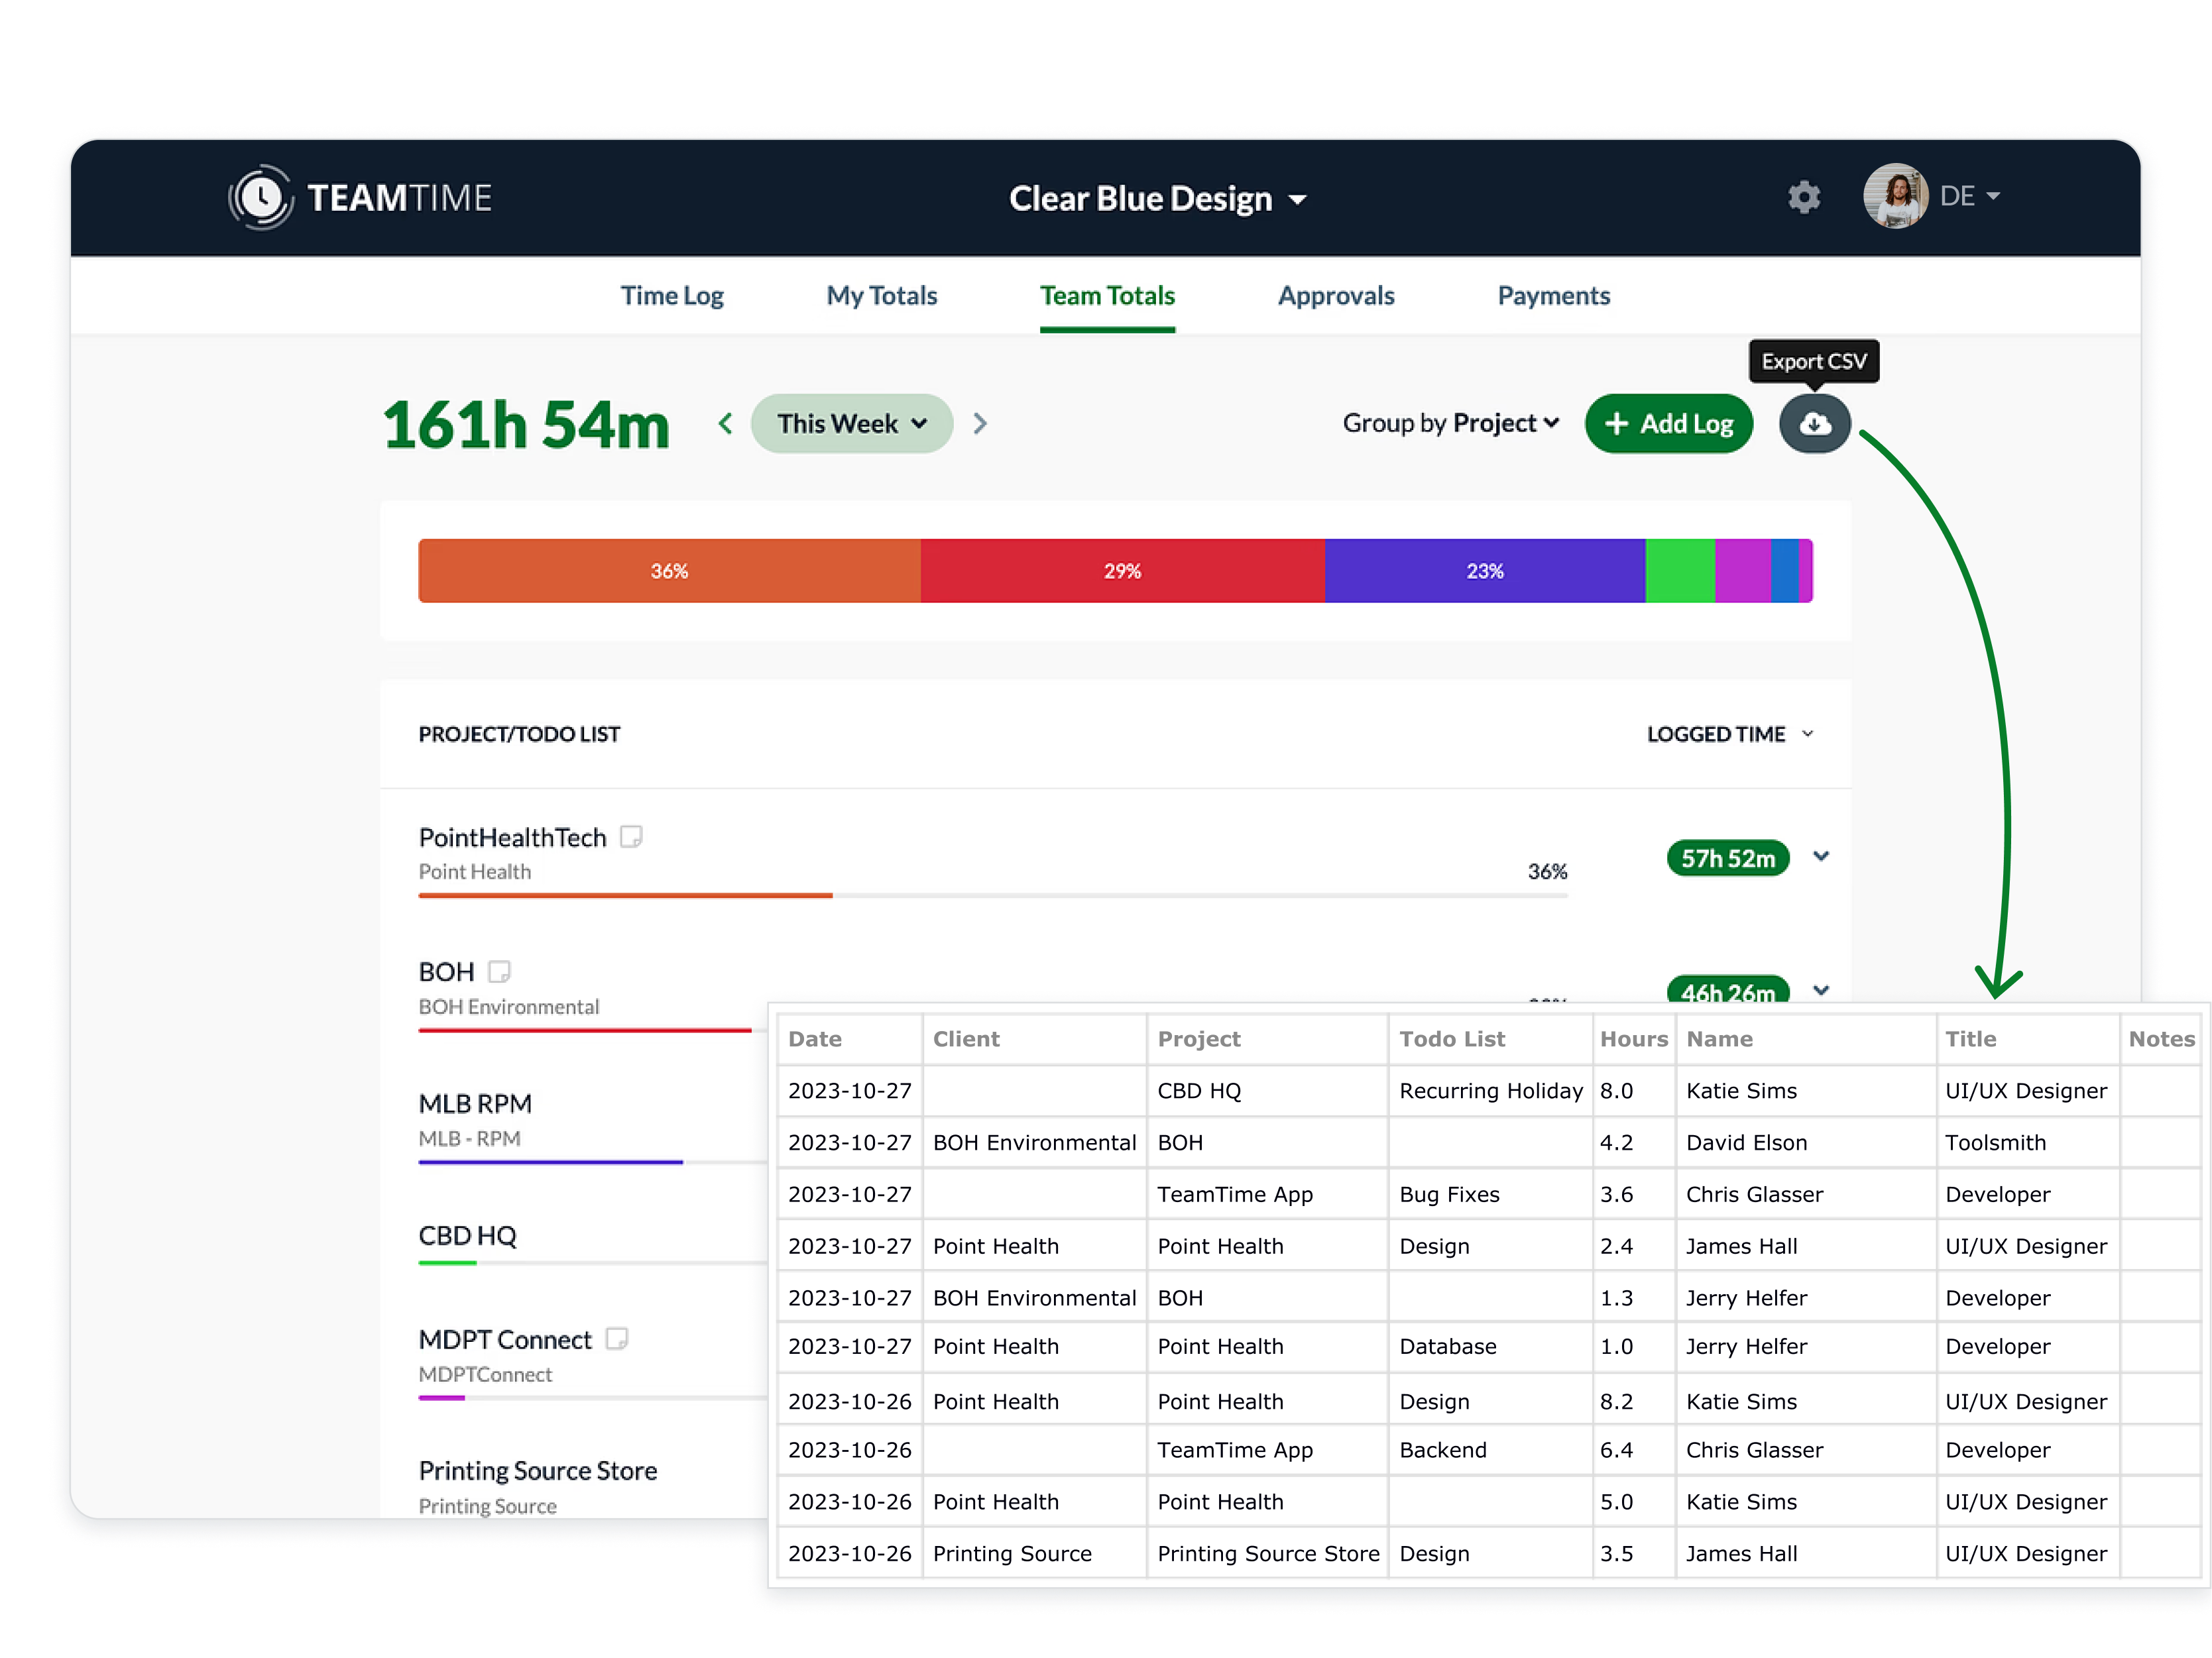Open the Payments tab
Image resolution: width=2212 pixels, height=1658 pixels.
(x=1554, y=296)
